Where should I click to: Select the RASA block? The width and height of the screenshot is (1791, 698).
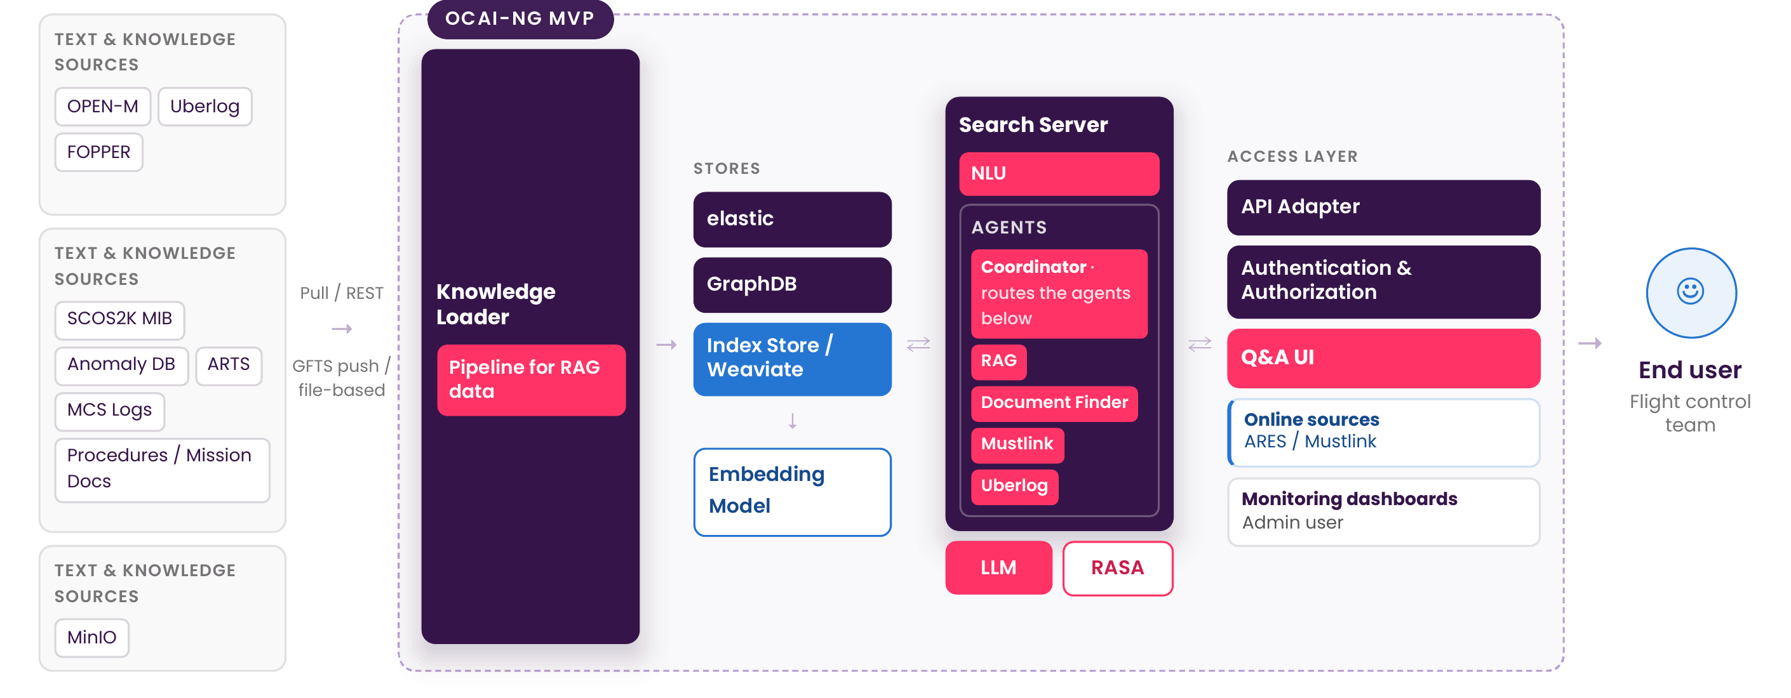click(1117, 568)
